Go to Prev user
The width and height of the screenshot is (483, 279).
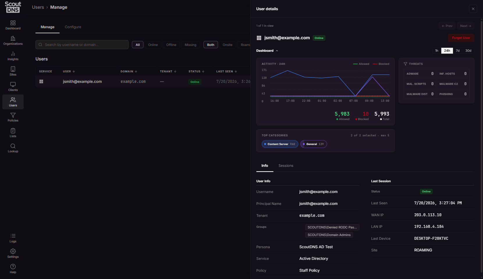coord(447,26)
